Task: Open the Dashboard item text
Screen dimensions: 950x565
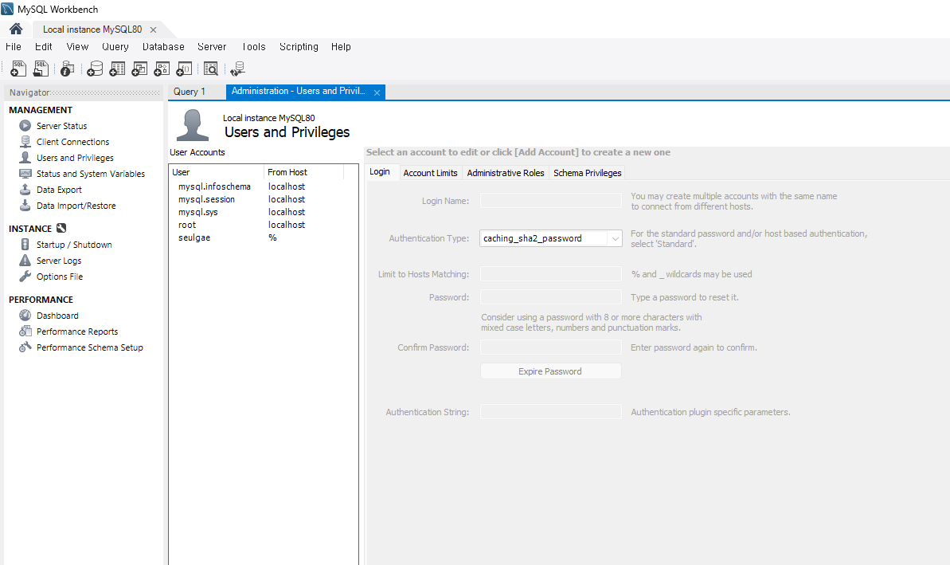Action: 57,316
